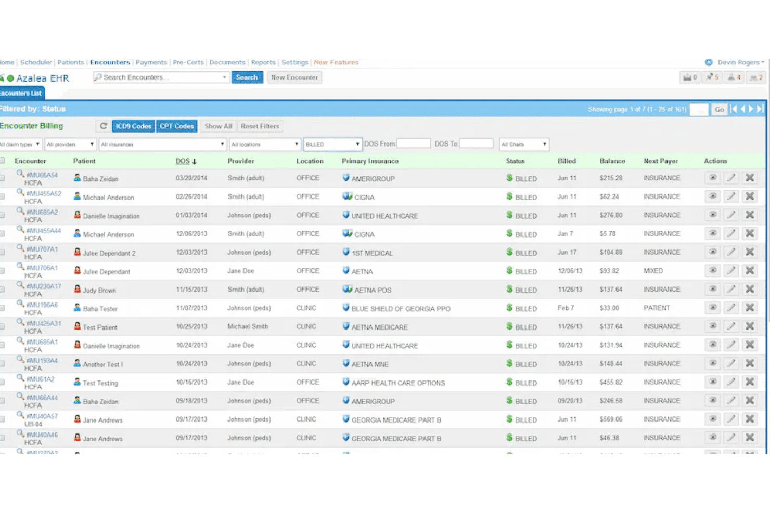Screen dimensions: 770x513
Task: Click blue gear icon beside Devin Rogers
Action: (709, 62)
